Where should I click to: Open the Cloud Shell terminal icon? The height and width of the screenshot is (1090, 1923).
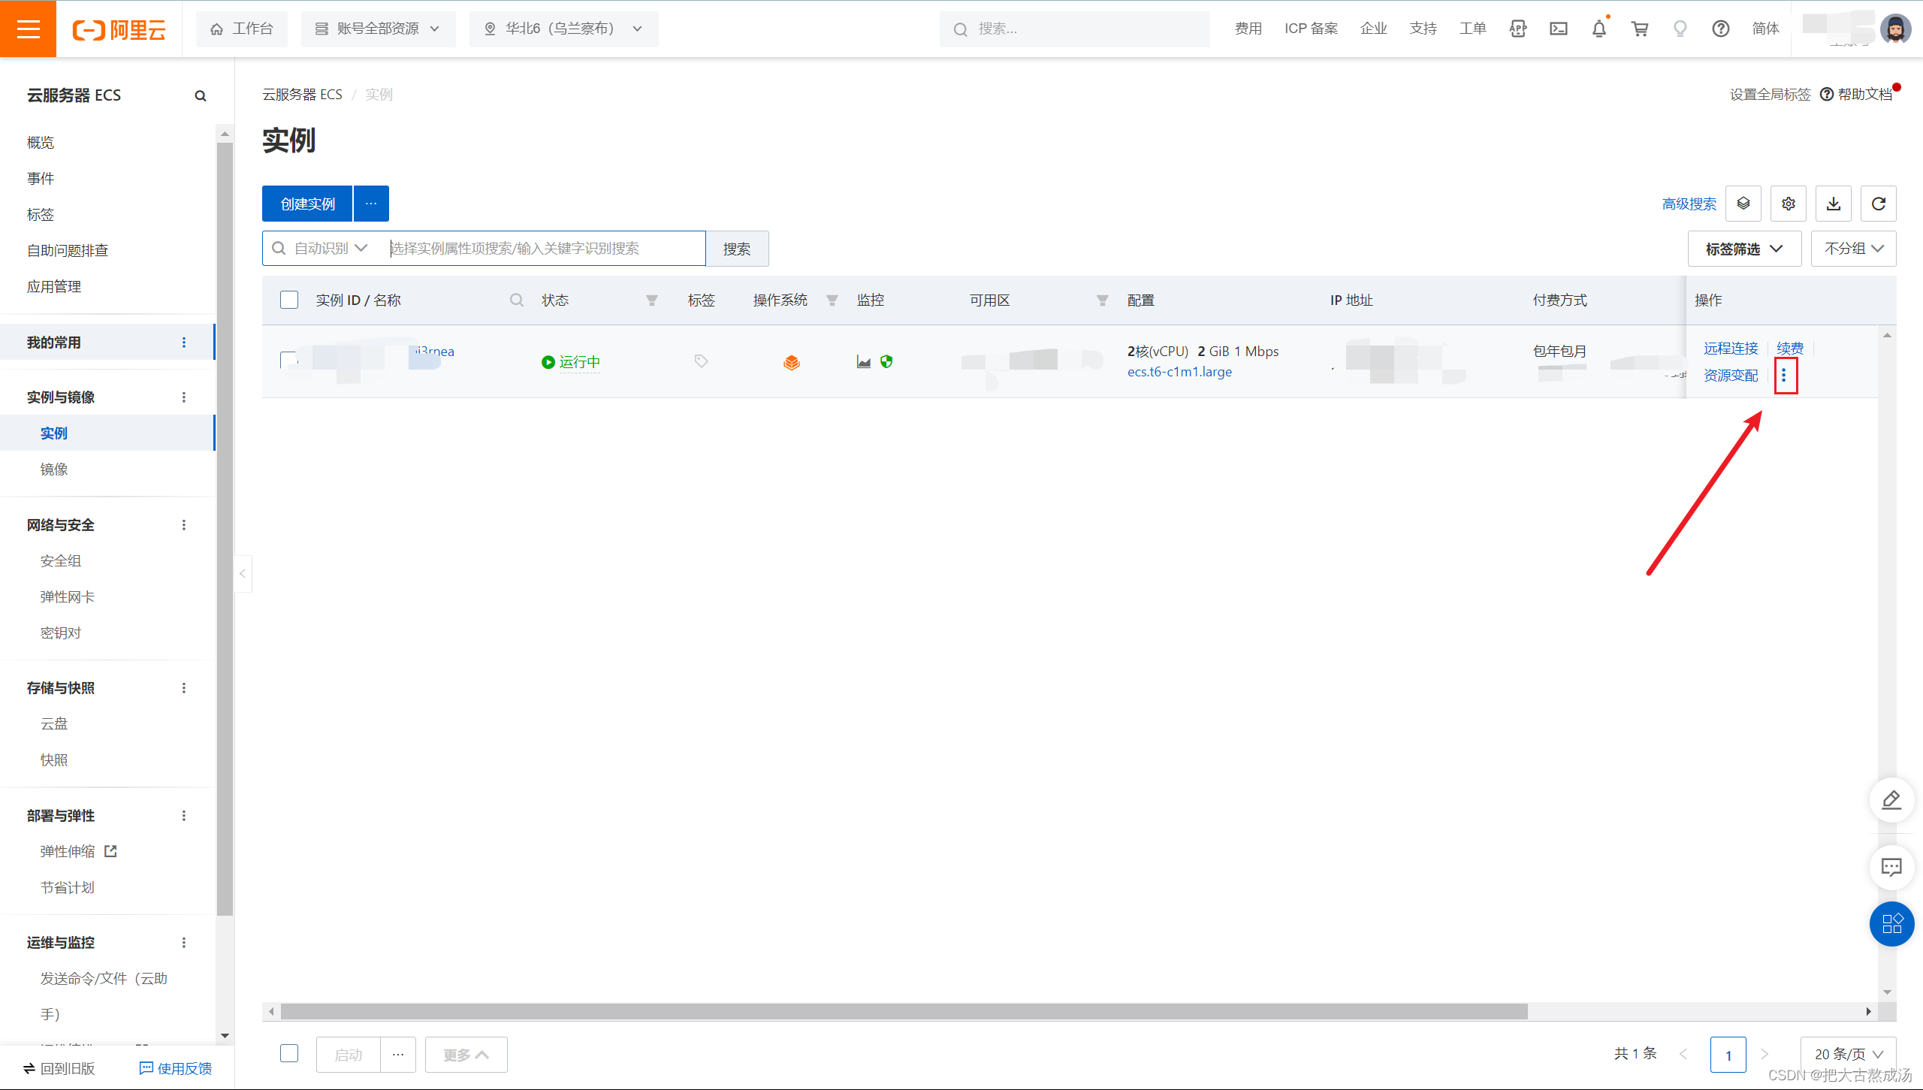coord(1559,29)
